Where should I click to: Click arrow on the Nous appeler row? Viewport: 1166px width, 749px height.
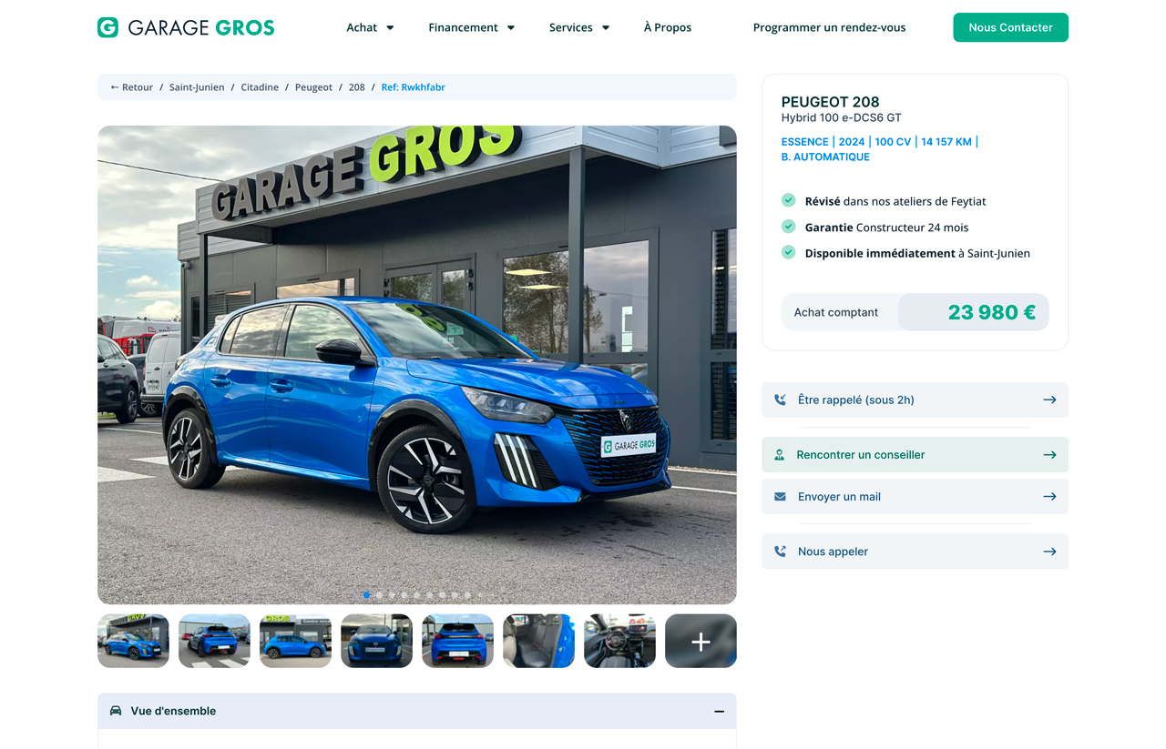coord(1049,552)
